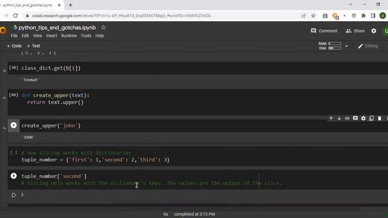Move cell down with arrow icon
This screenshot has width=388, height=218.
tap(339, 119)
